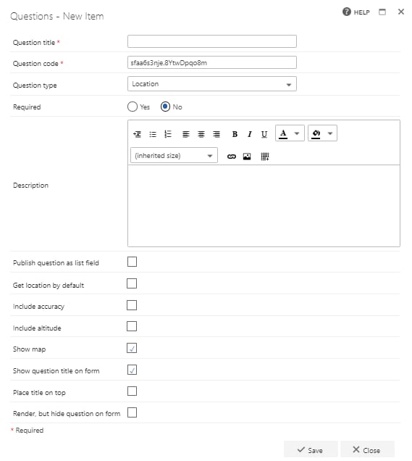Maximize the New Item dialog
This screenshot has width=412, height=461.
tap(382, 12)
